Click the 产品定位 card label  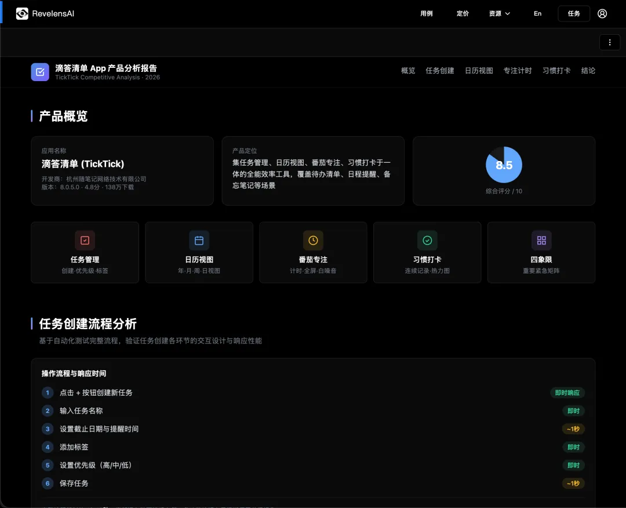245,151
